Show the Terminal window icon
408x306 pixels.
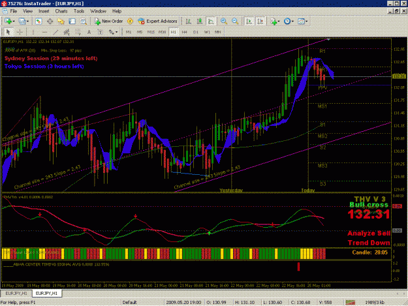[x=72, y=22]
